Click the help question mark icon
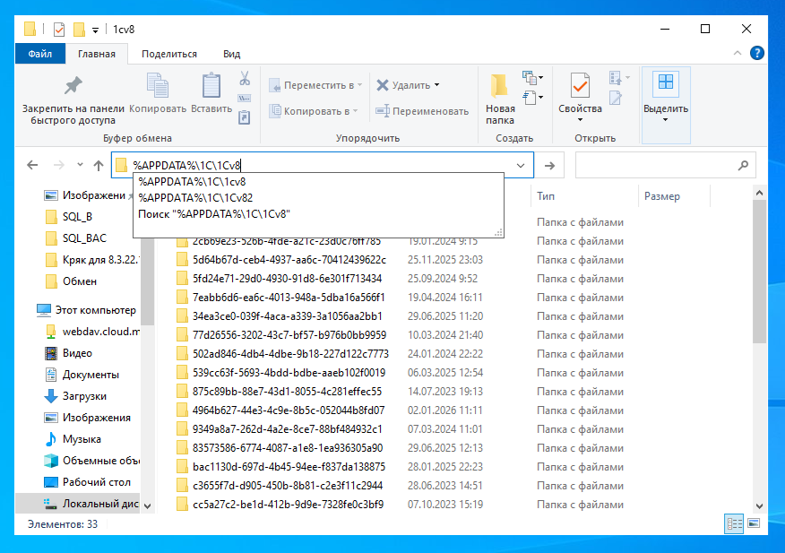Screen dimensions: 785x553 point(758,54)
